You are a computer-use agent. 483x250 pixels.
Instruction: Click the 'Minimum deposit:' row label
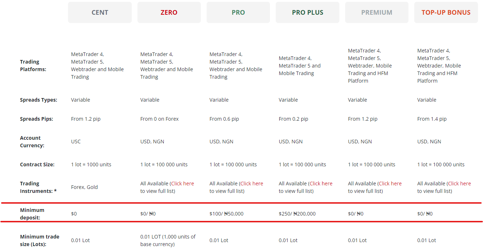[32, 214]
